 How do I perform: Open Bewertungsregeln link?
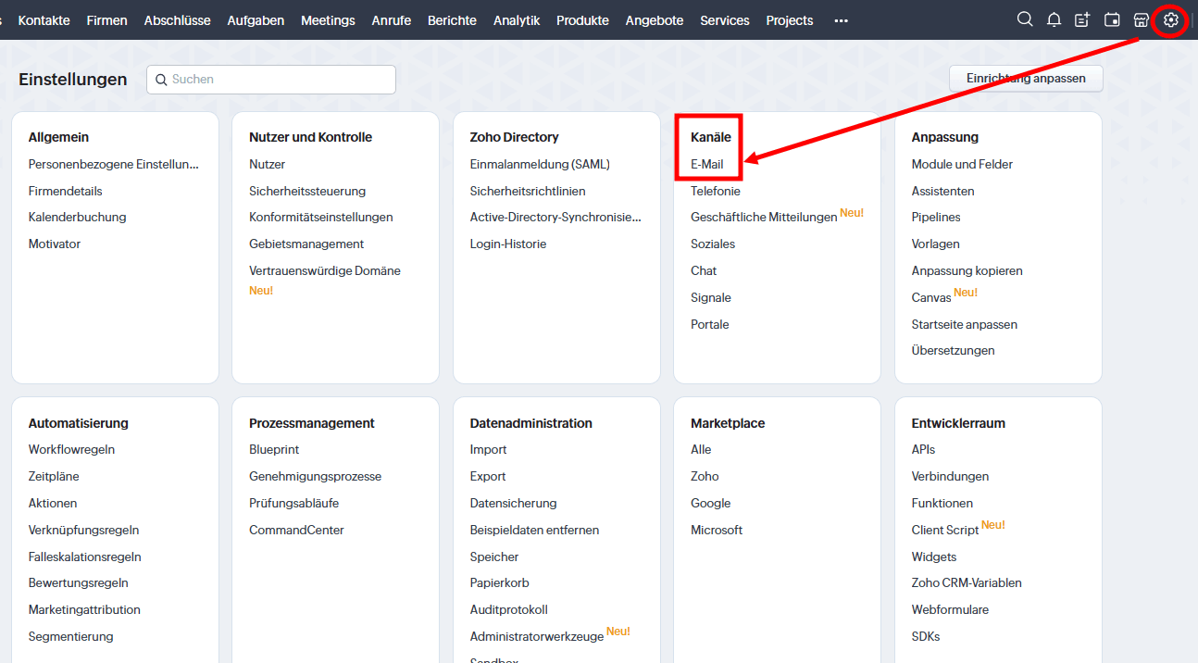pos(79,582)
